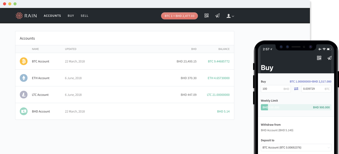Switch to the BUY tab

tap(71, 16)
